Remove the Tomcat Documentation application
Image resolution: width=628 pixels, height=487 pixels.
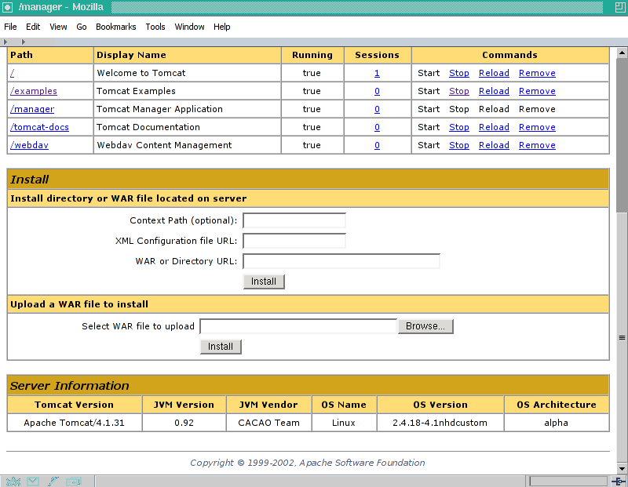pos(537,127)
